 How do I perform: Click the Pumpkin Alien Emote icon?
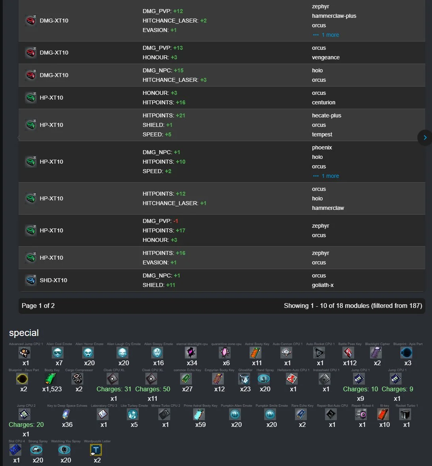point(235,414)
